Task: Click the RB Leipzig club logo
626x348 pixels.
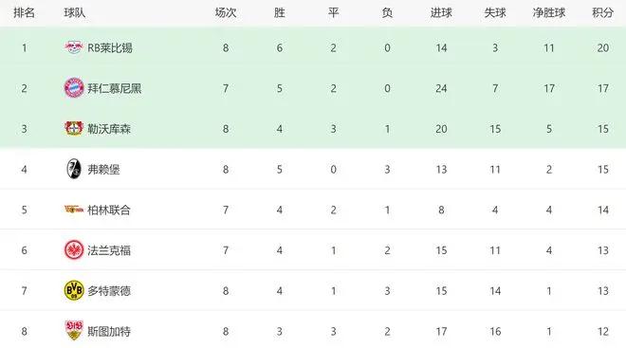Action: coord(74,47)
